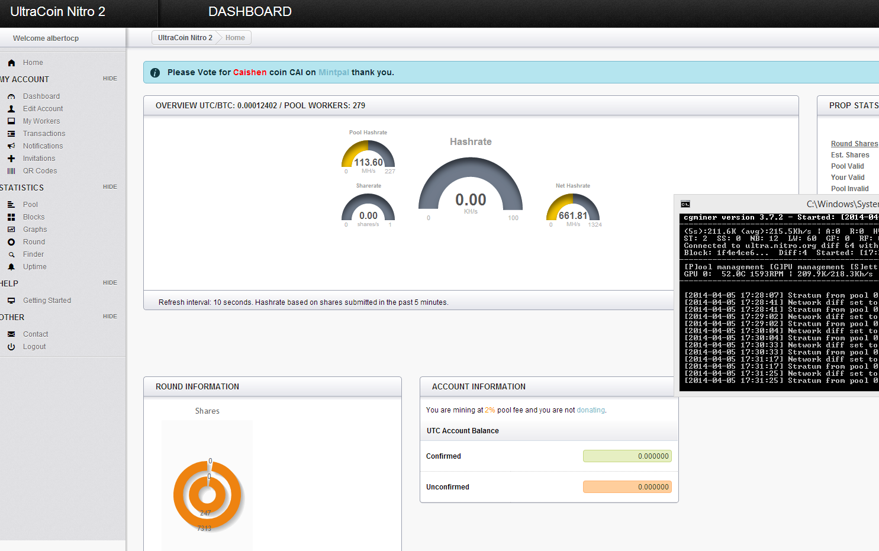Click the 2% pool fee text
The height and width of the screenshot is (551, 879).
point(490,410)
